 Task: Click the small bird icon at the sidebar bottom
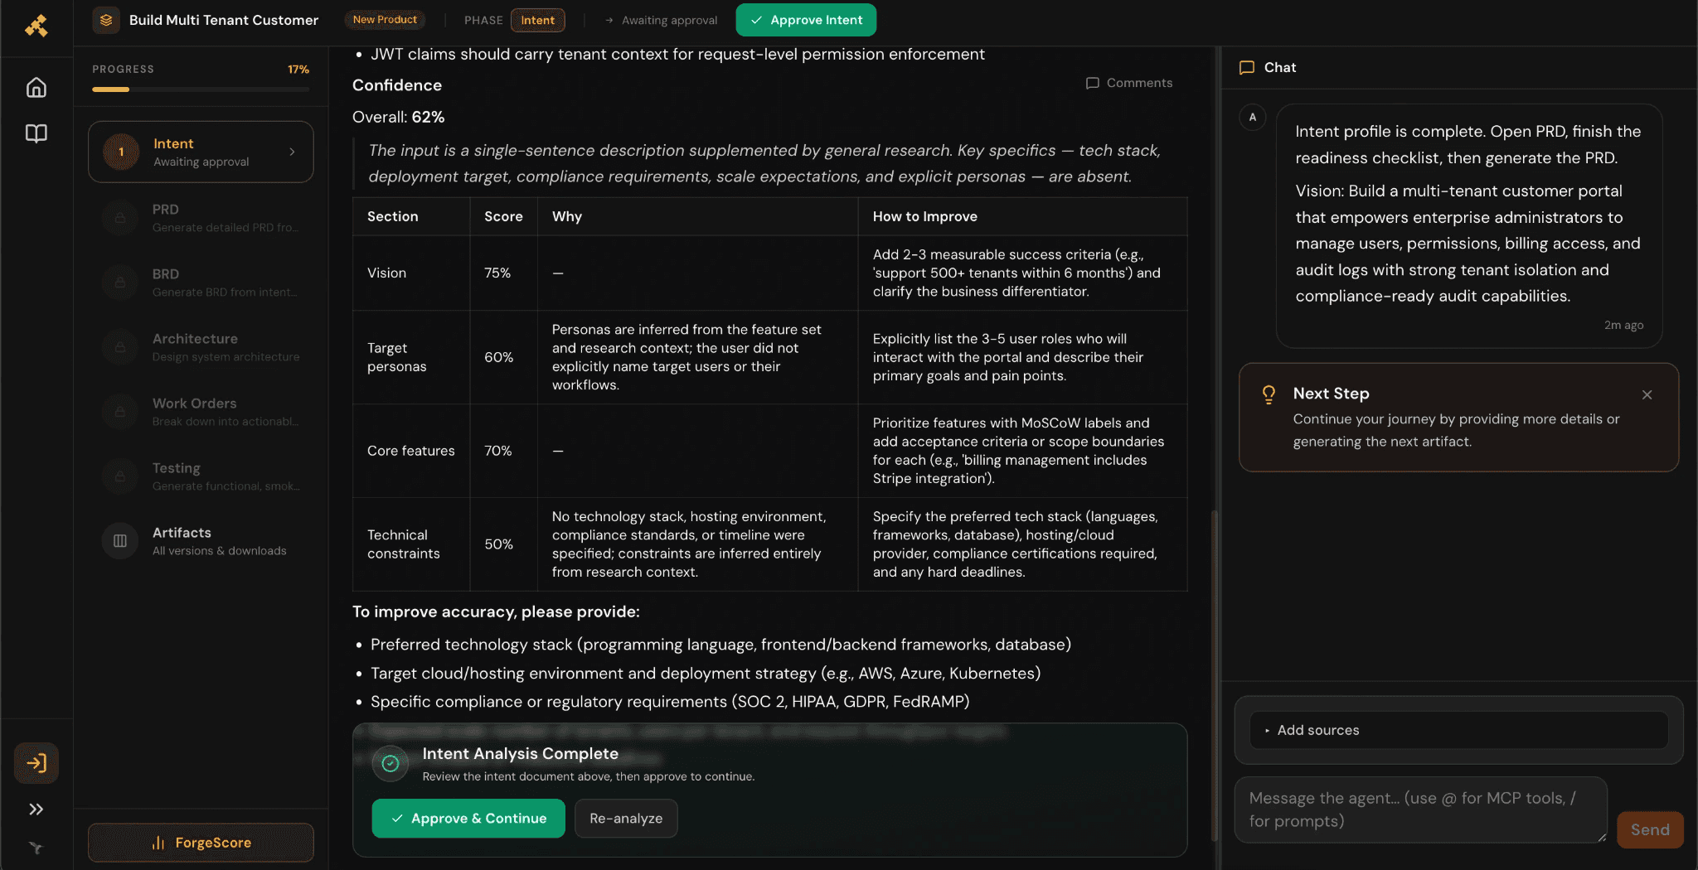click(x=36, y=848)
